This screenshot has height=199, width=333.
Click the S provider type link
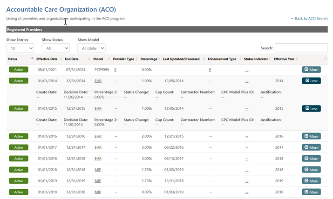[x=116, y=70]
